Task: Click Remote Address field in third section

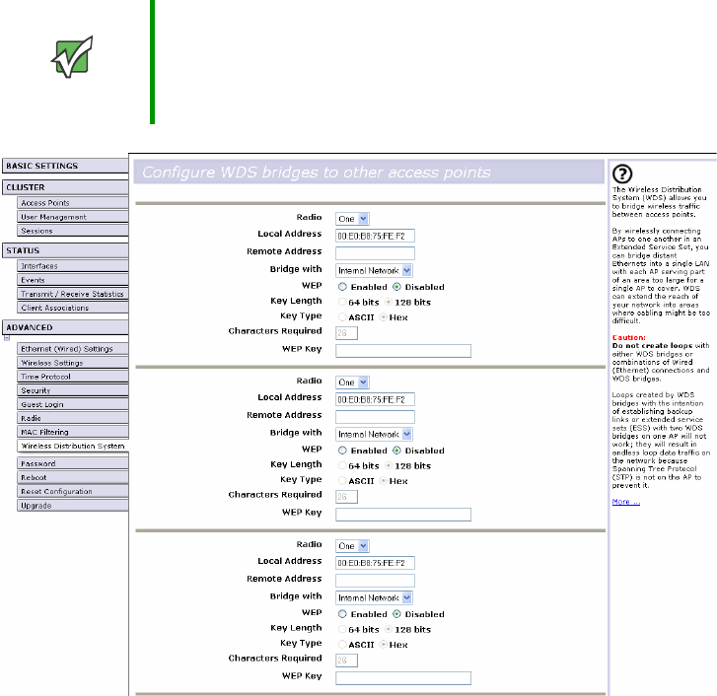Action: coord(375,581)
